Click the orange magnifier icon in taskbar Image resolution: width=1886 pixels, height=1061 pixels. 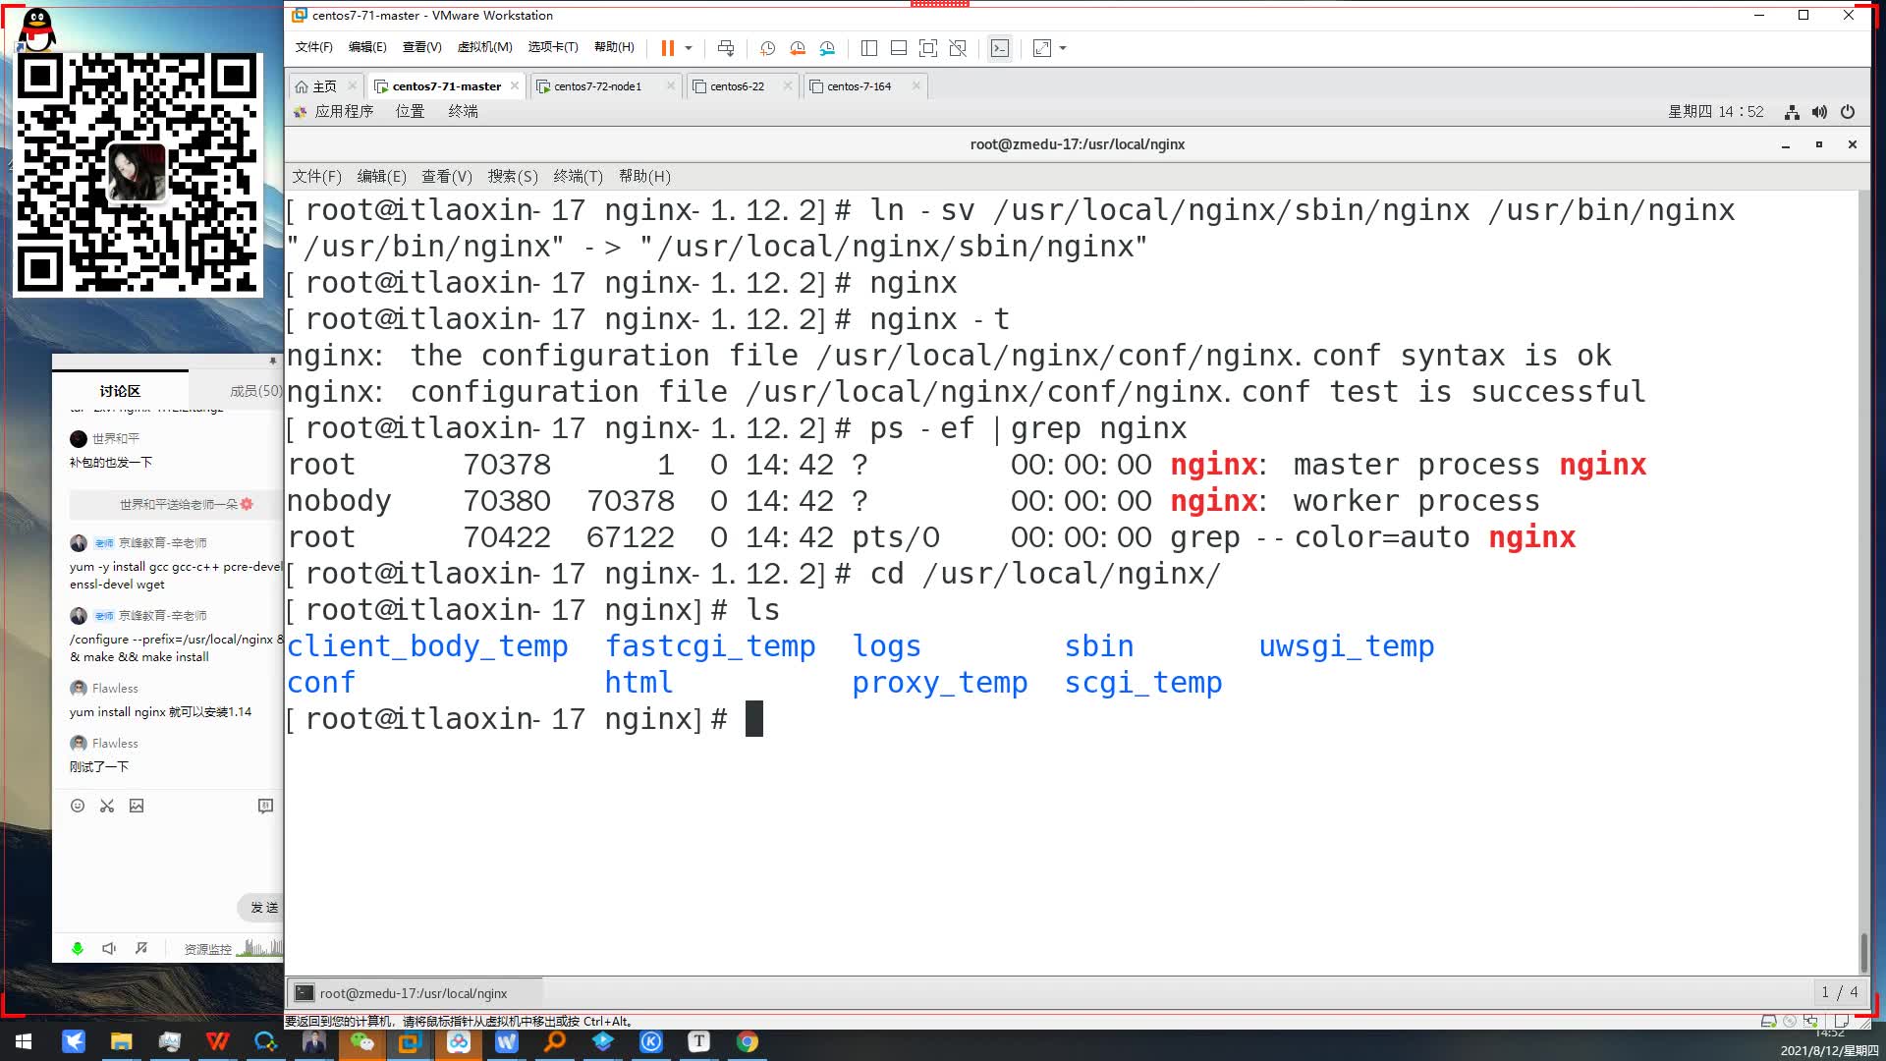point(554,1041)
